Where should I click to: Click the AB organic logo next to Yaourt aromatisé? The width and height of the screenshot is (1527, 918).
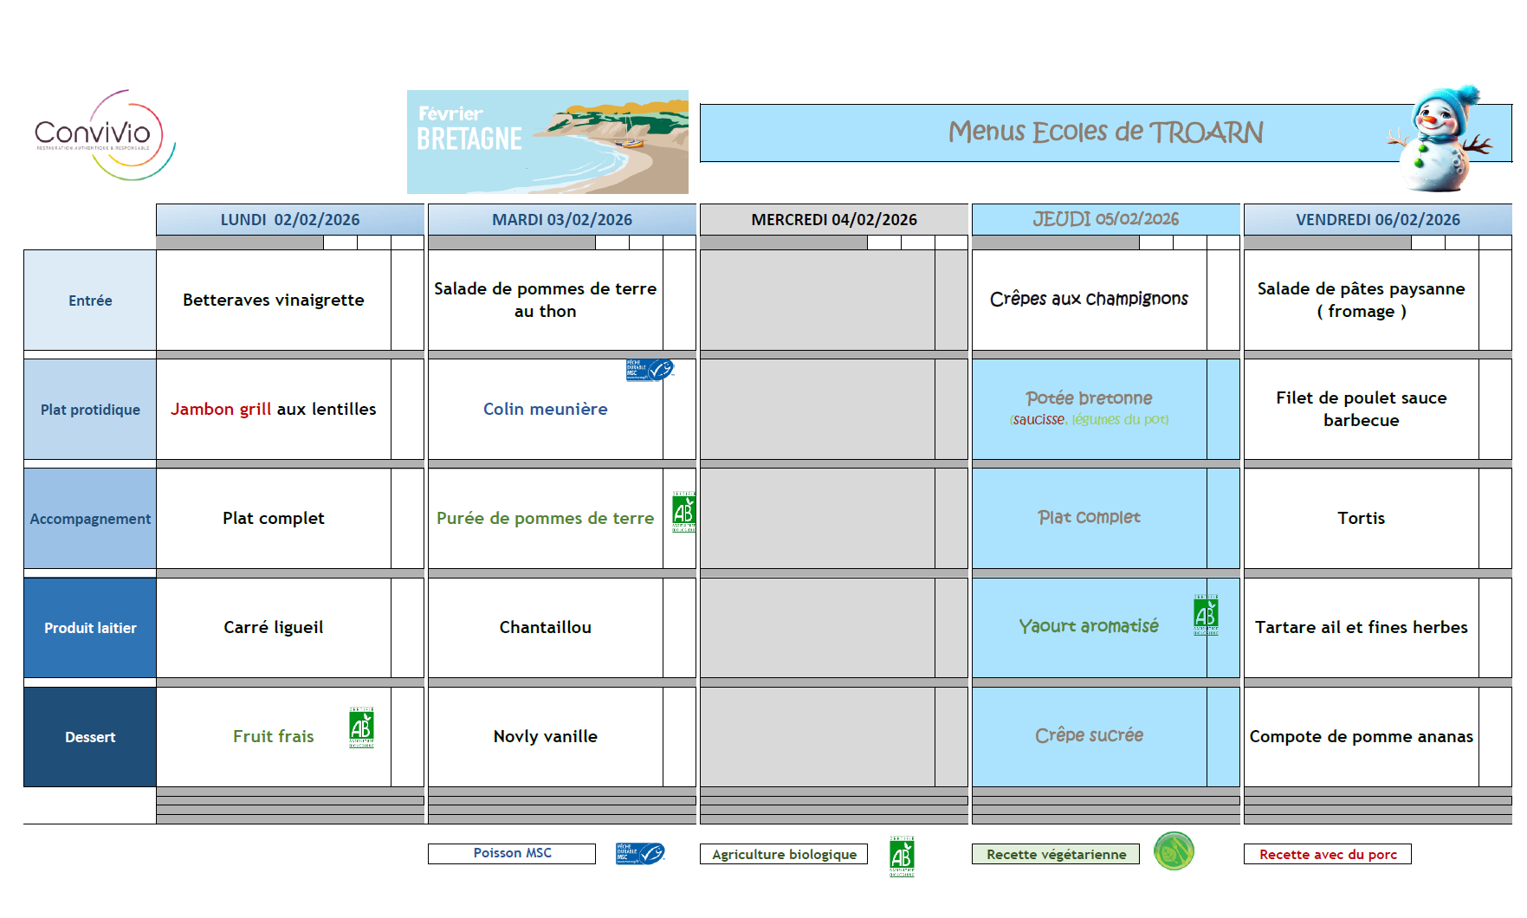pos(1206,615)
